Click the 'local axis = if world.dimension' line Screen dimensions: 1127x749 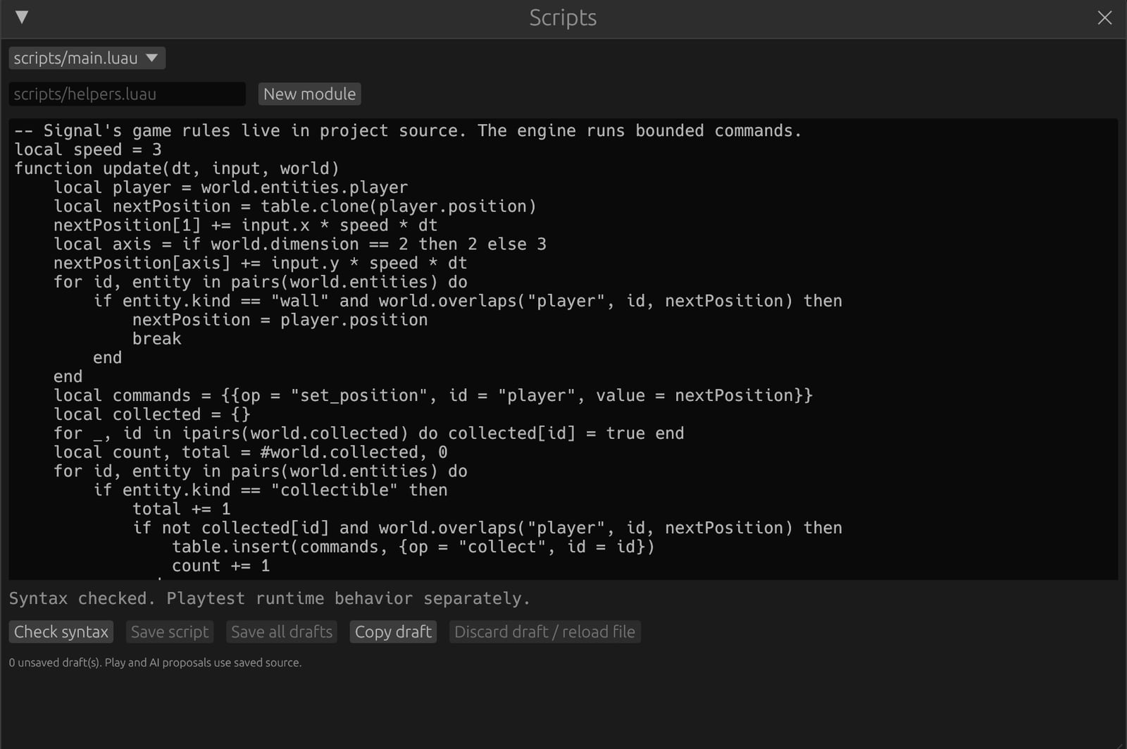click(300, 244)
